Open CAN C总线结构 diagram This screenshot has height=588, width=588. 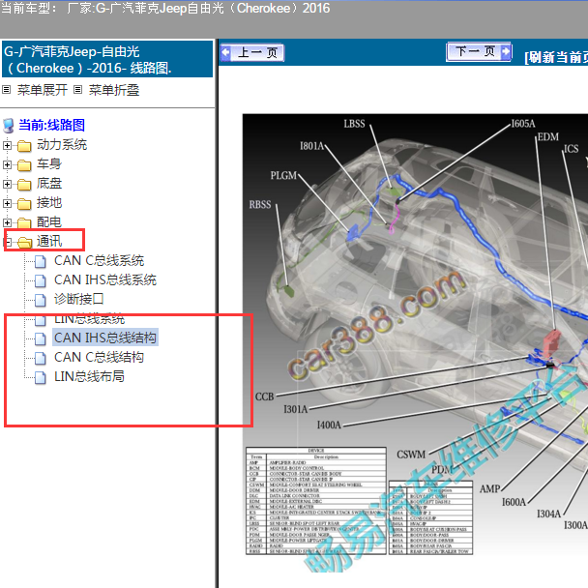click(x=99, y=358)
